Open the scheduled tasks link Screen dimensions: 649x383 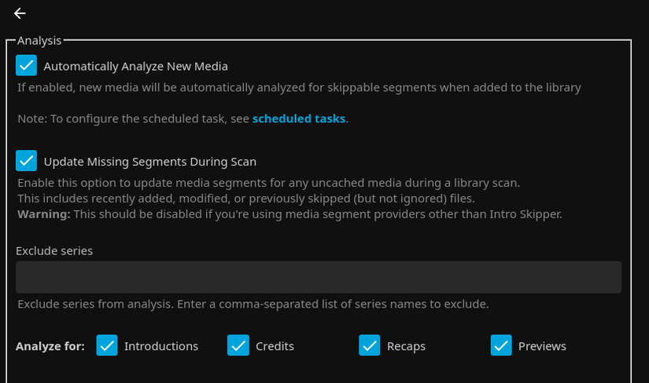click(x=298, y=119)
